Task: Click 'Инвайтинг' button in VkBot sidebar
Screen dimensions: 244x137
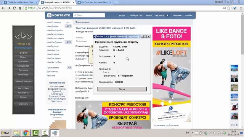Action: (x=23, y=75)
